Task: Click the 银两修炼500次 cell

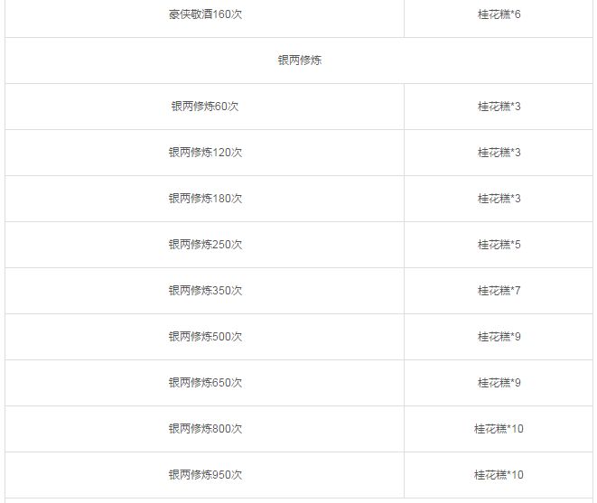Action: pos(205,337)
